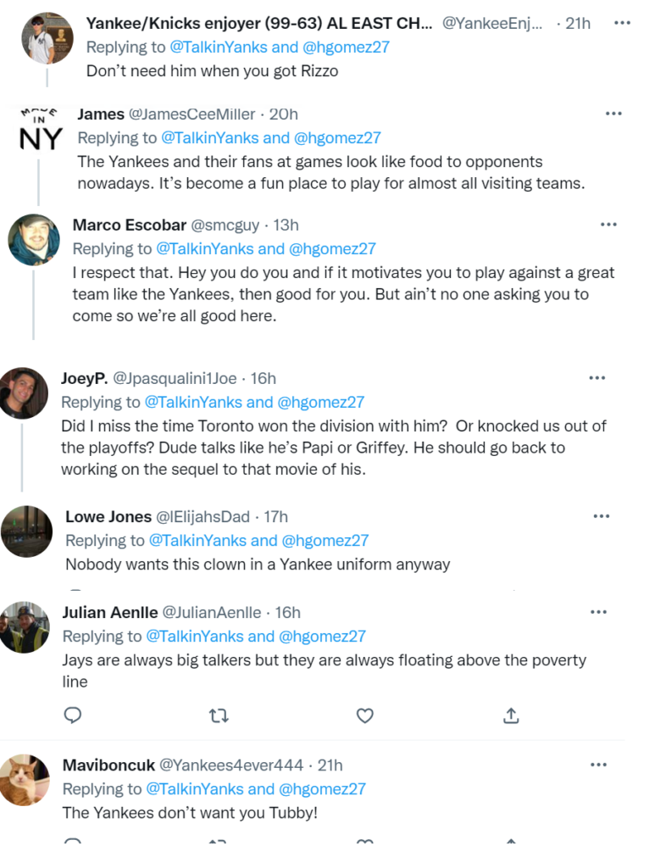Share Julian Aenlle's tweet
666x868 pixels.
coord(511,716)
